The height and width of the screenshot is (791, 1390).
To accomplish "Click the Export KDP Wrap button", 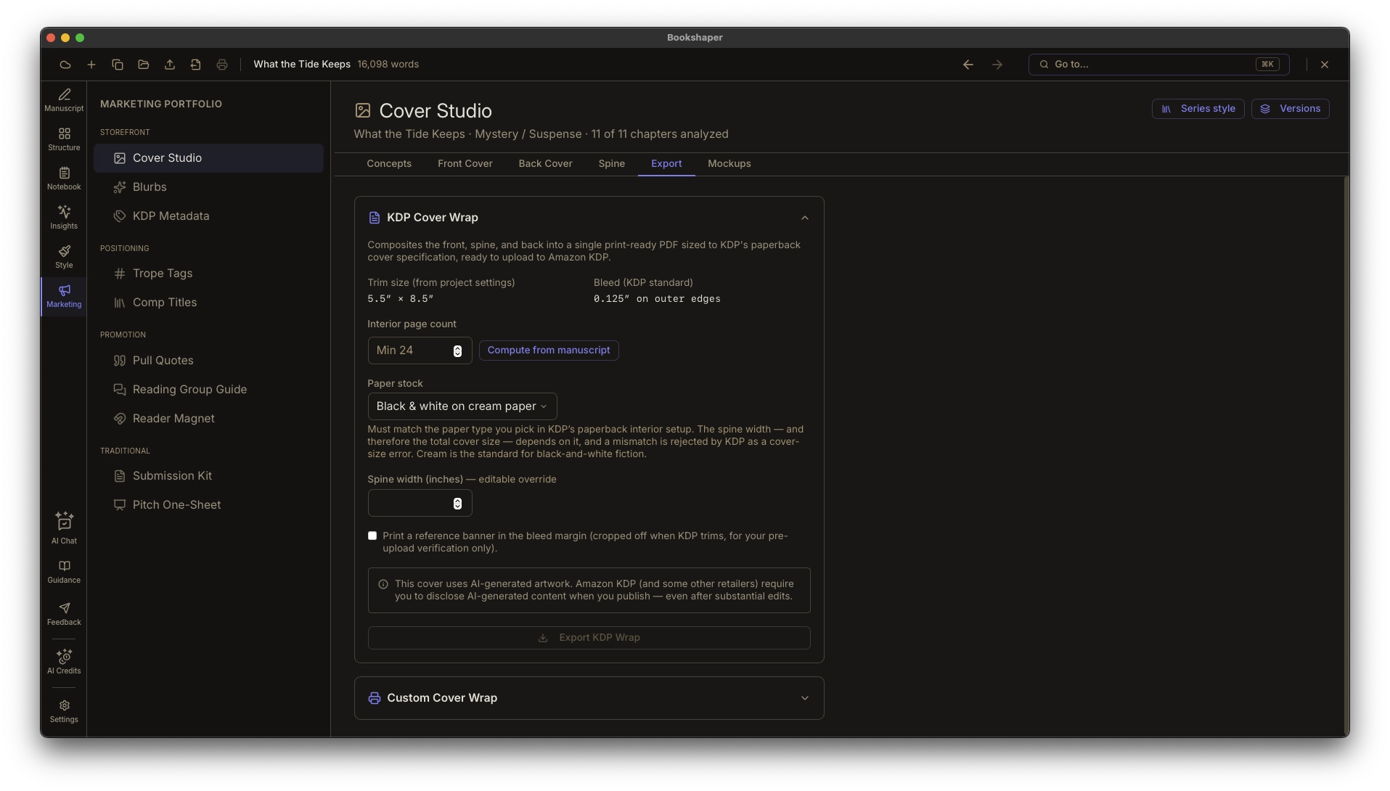I will (589, 638).
